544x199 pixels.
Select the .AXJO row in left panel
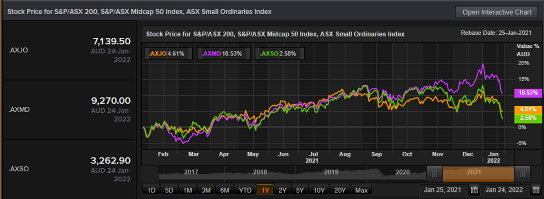pos(70,50)
